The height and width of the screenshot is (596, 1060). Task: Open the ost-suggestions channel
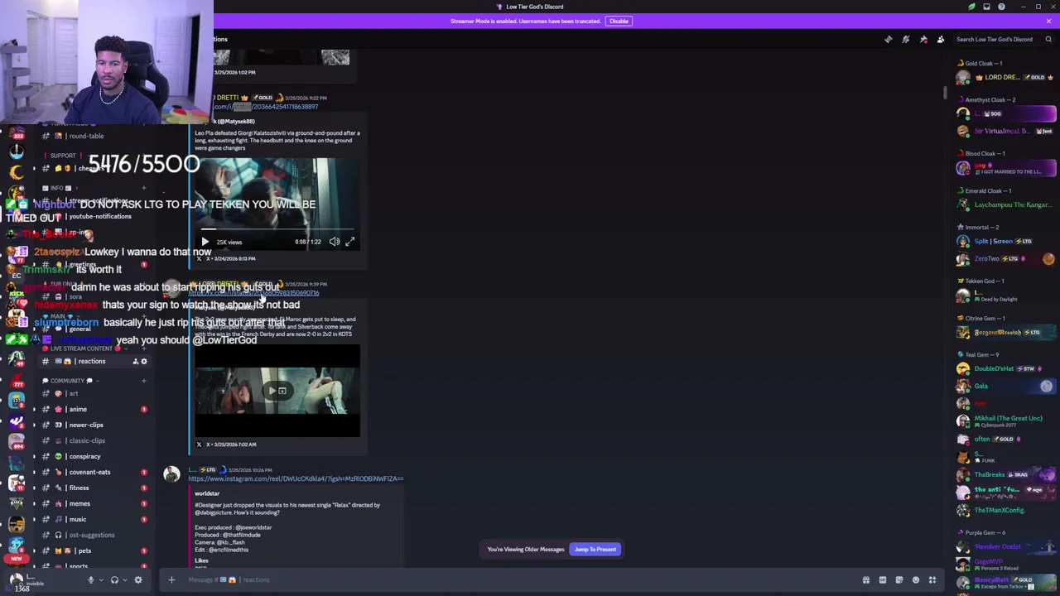94,535
